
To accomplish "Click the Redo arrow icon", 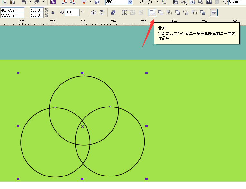I will (x=37, y=2).
